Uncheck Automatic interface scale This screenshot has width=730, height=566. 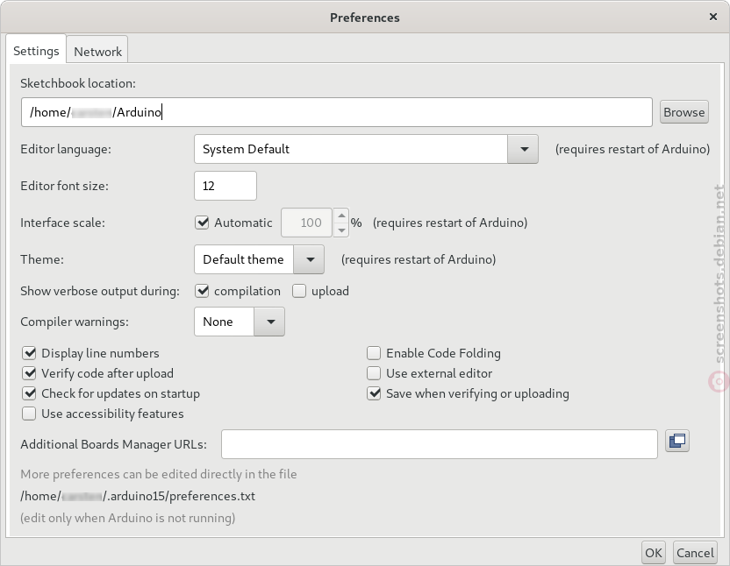(202, 223)
